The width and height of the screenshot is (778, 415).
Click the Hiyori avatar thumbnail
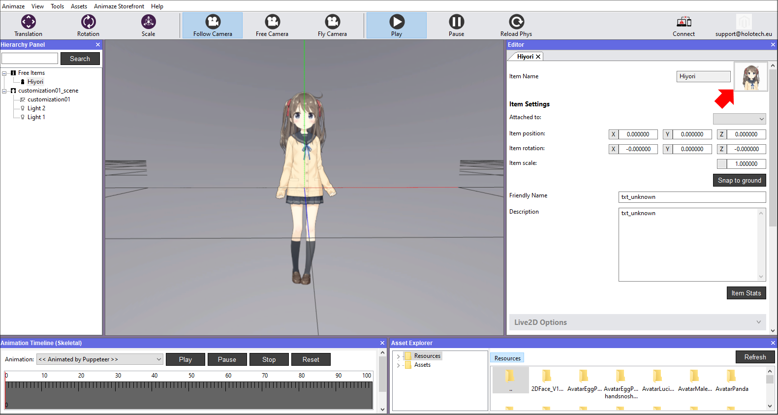click(x=750, y=76)
